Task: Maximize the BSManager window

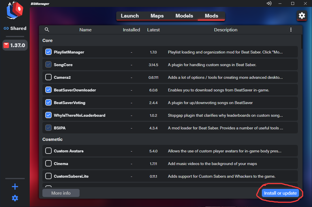Action: [292, 3]
